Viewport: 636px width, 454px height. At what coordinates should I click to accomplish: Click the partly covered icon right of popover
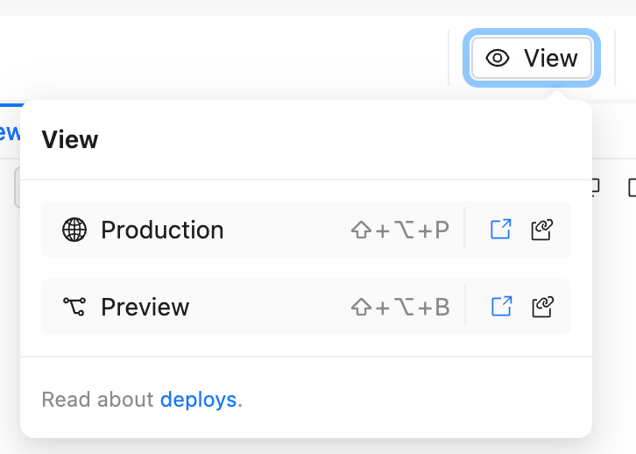597,187
